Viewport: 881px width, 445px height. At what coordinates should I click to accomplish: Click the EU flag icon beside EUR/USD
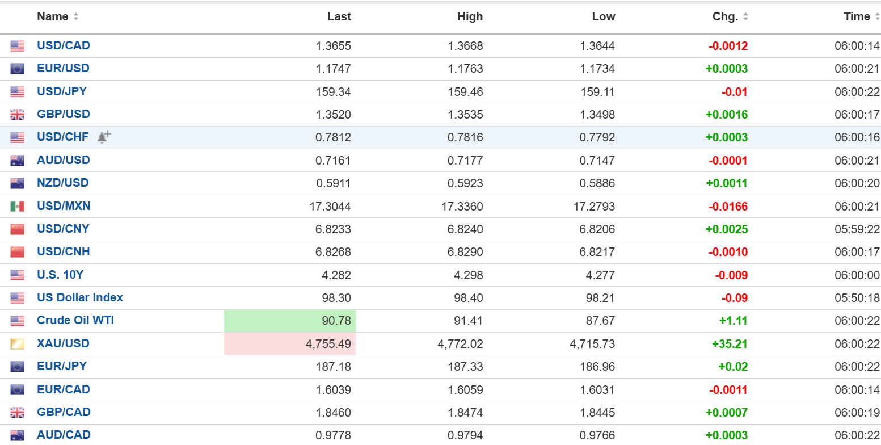click(x=18, y=69)
